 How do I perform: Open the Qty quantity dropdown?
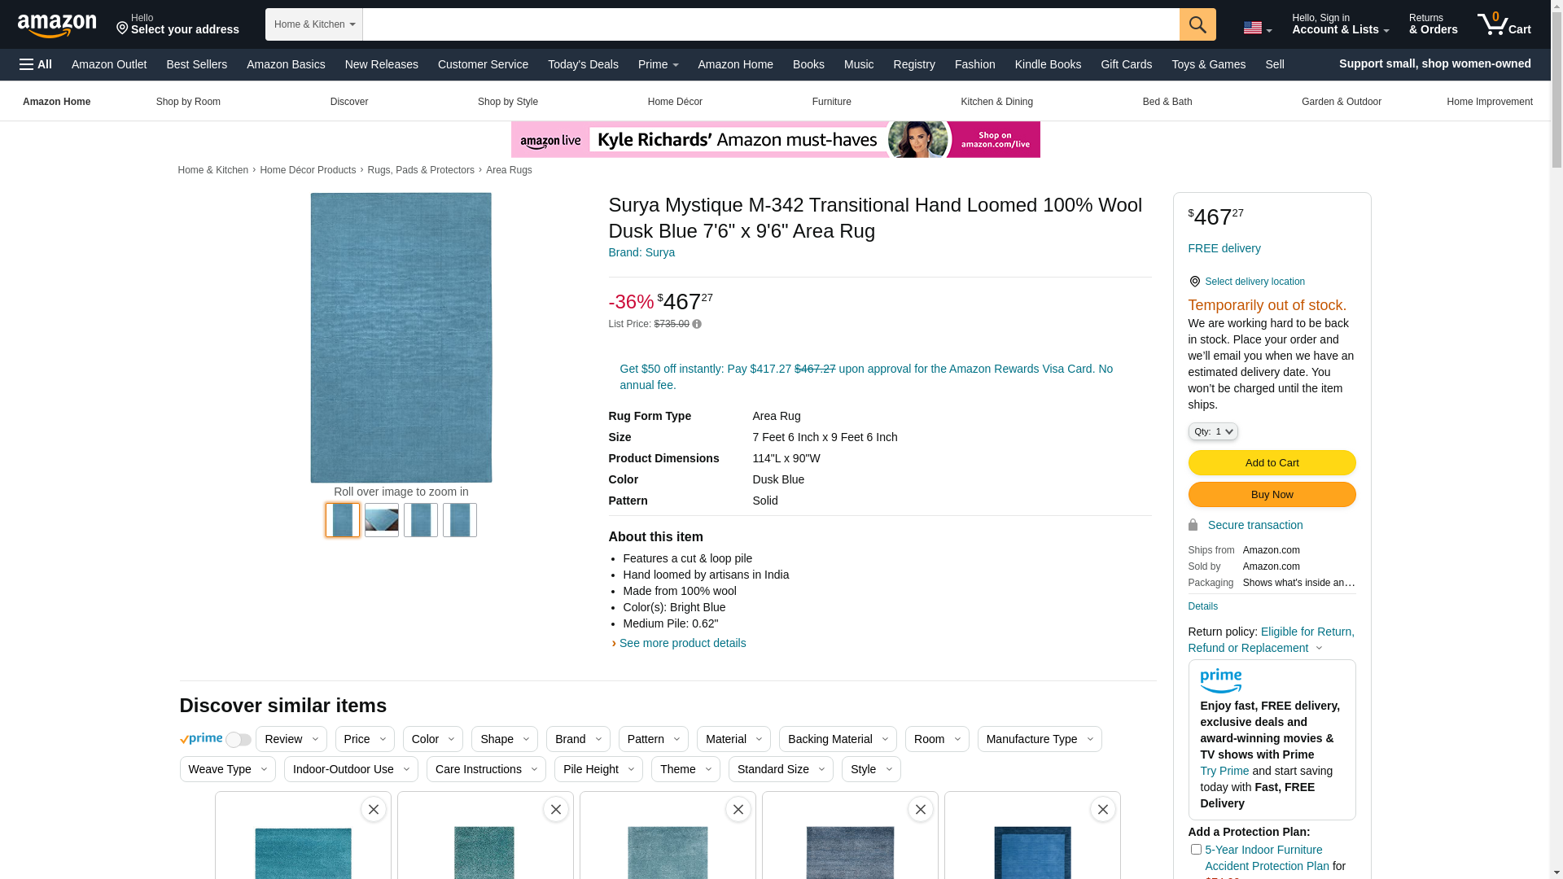point(1212,431)
